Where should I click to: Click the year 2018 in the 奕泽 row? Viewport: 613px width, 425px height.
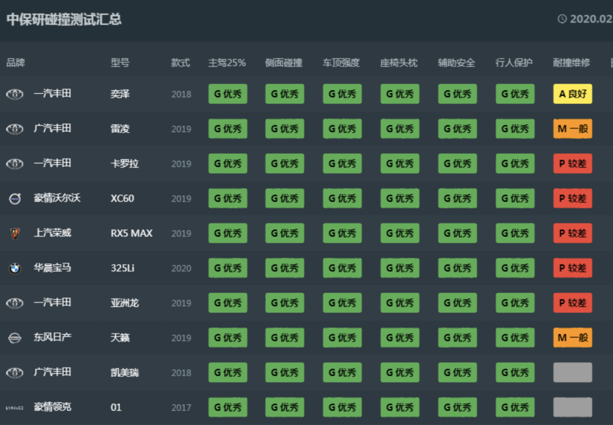[182, 94]
